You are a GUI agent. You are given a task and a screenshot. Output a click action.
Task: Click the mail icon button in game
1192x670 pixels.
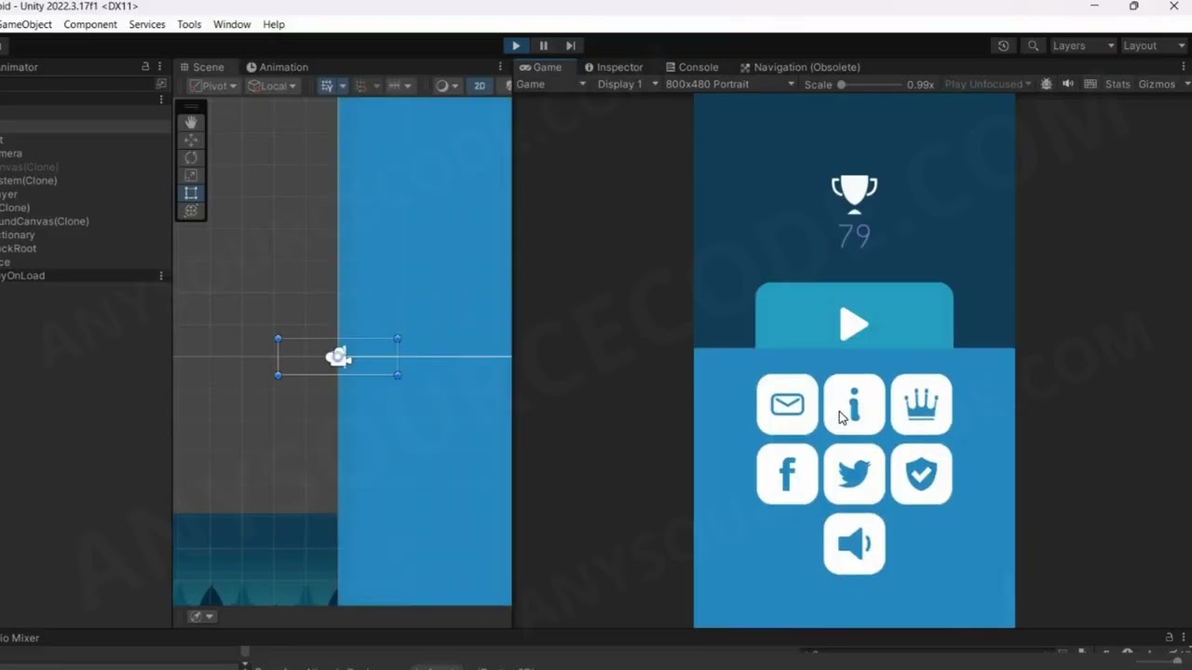tap(788, 404)
